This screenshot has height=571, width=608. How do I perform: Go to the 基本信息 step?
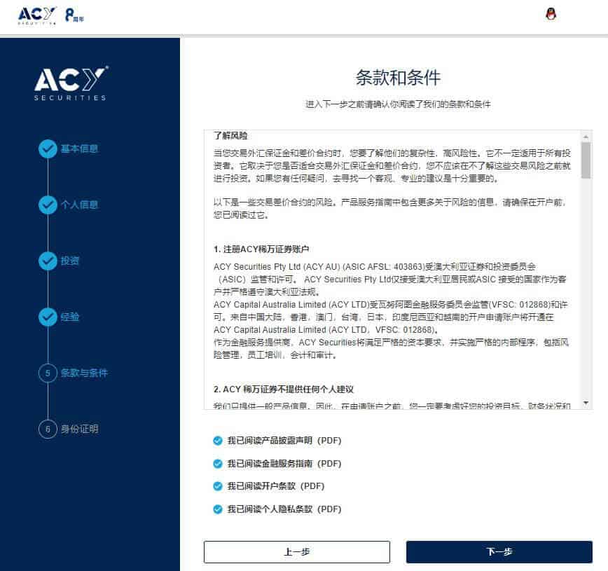pyautogui.click(x=79, y=149)
